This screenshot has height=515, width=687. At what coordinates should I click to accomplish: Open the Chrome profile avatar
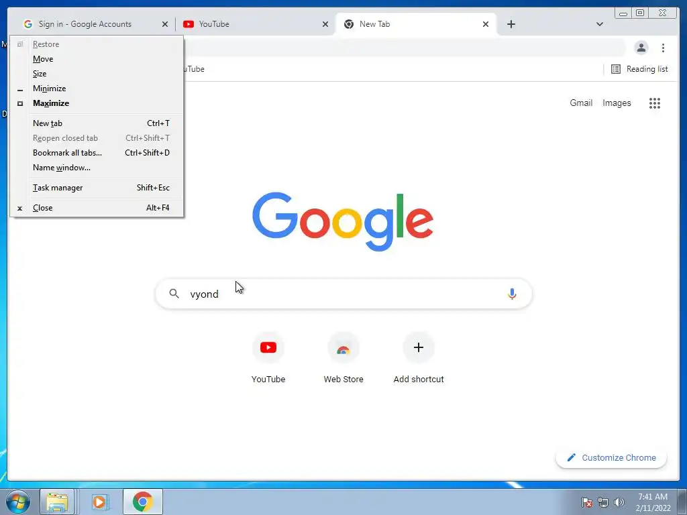(x=641, y=48)
